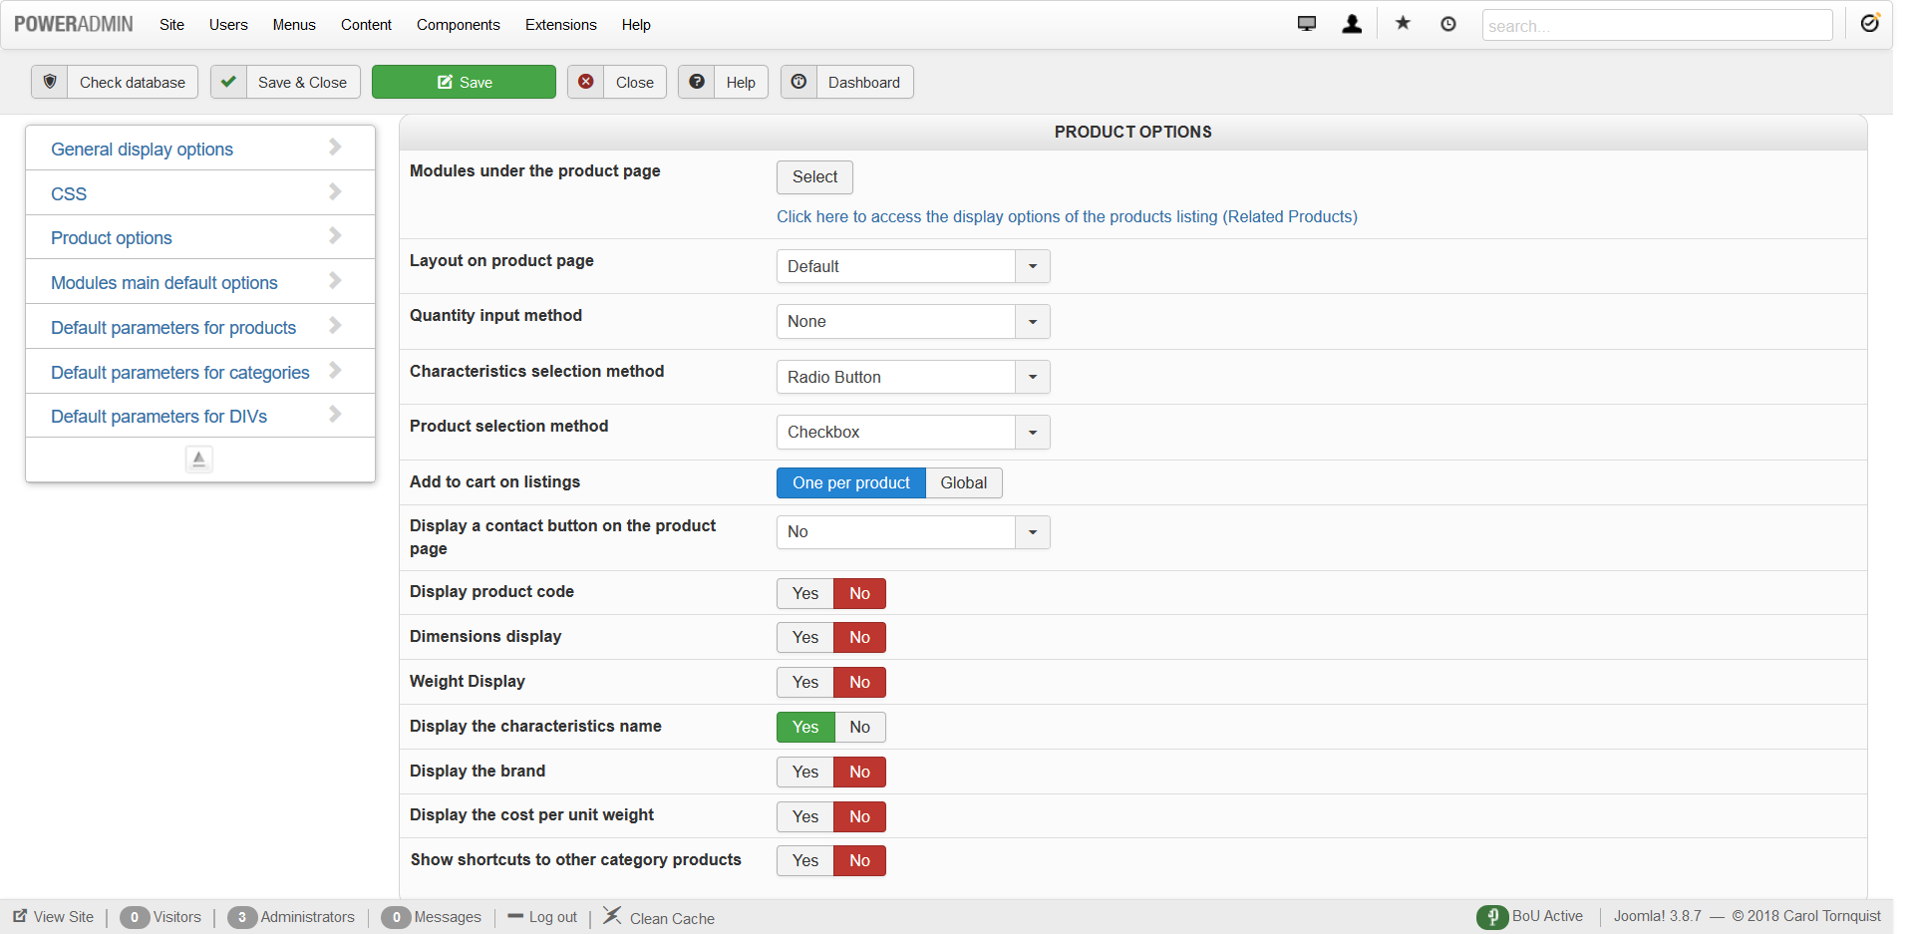The width and height of the screenshot is (1914, 934).
Task: Open the user profile icon menu
Action: pos(1352,24)
